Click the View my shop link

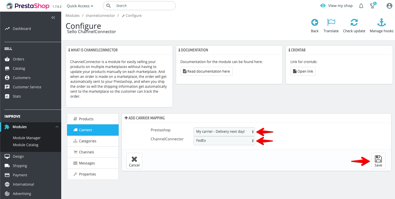(x=336, y=6)
